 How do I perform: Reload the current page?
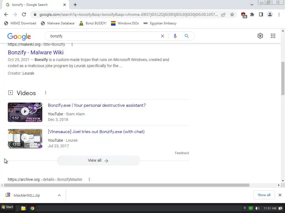[24, 14]
